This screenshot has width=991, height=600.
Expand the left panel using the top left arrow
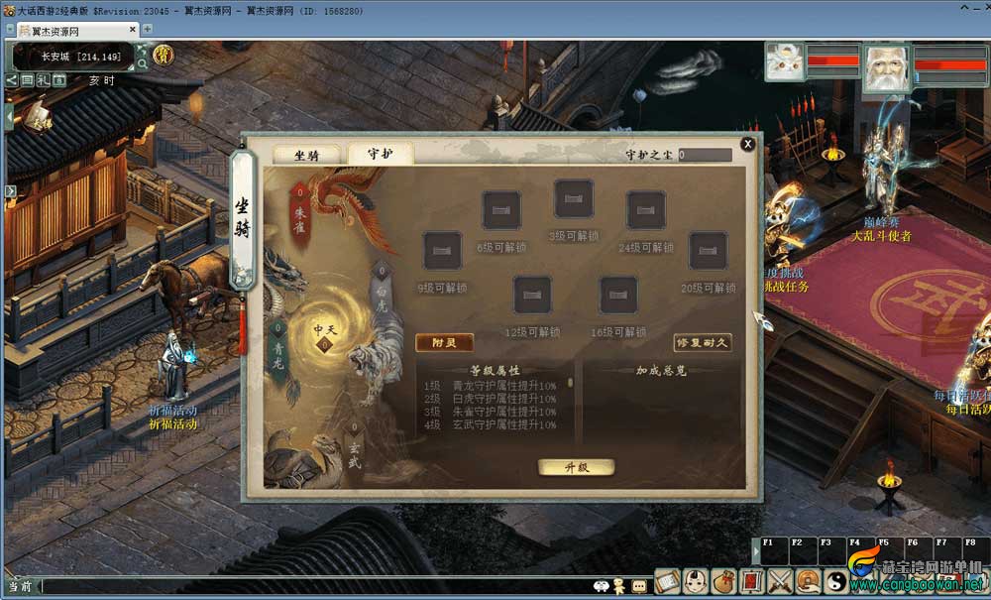[9, 118]
